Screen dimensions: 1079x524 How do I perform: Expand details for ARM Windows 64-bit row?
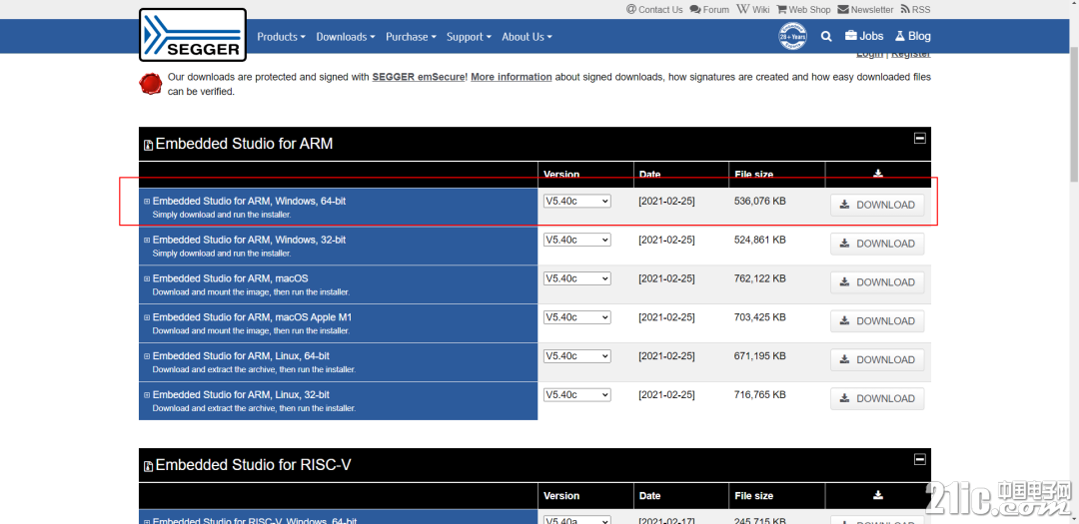(x=147, y=202)
